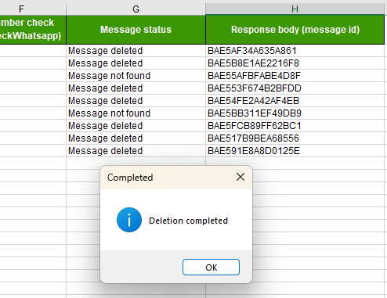Click the number check header in column F

click(33, 30)
